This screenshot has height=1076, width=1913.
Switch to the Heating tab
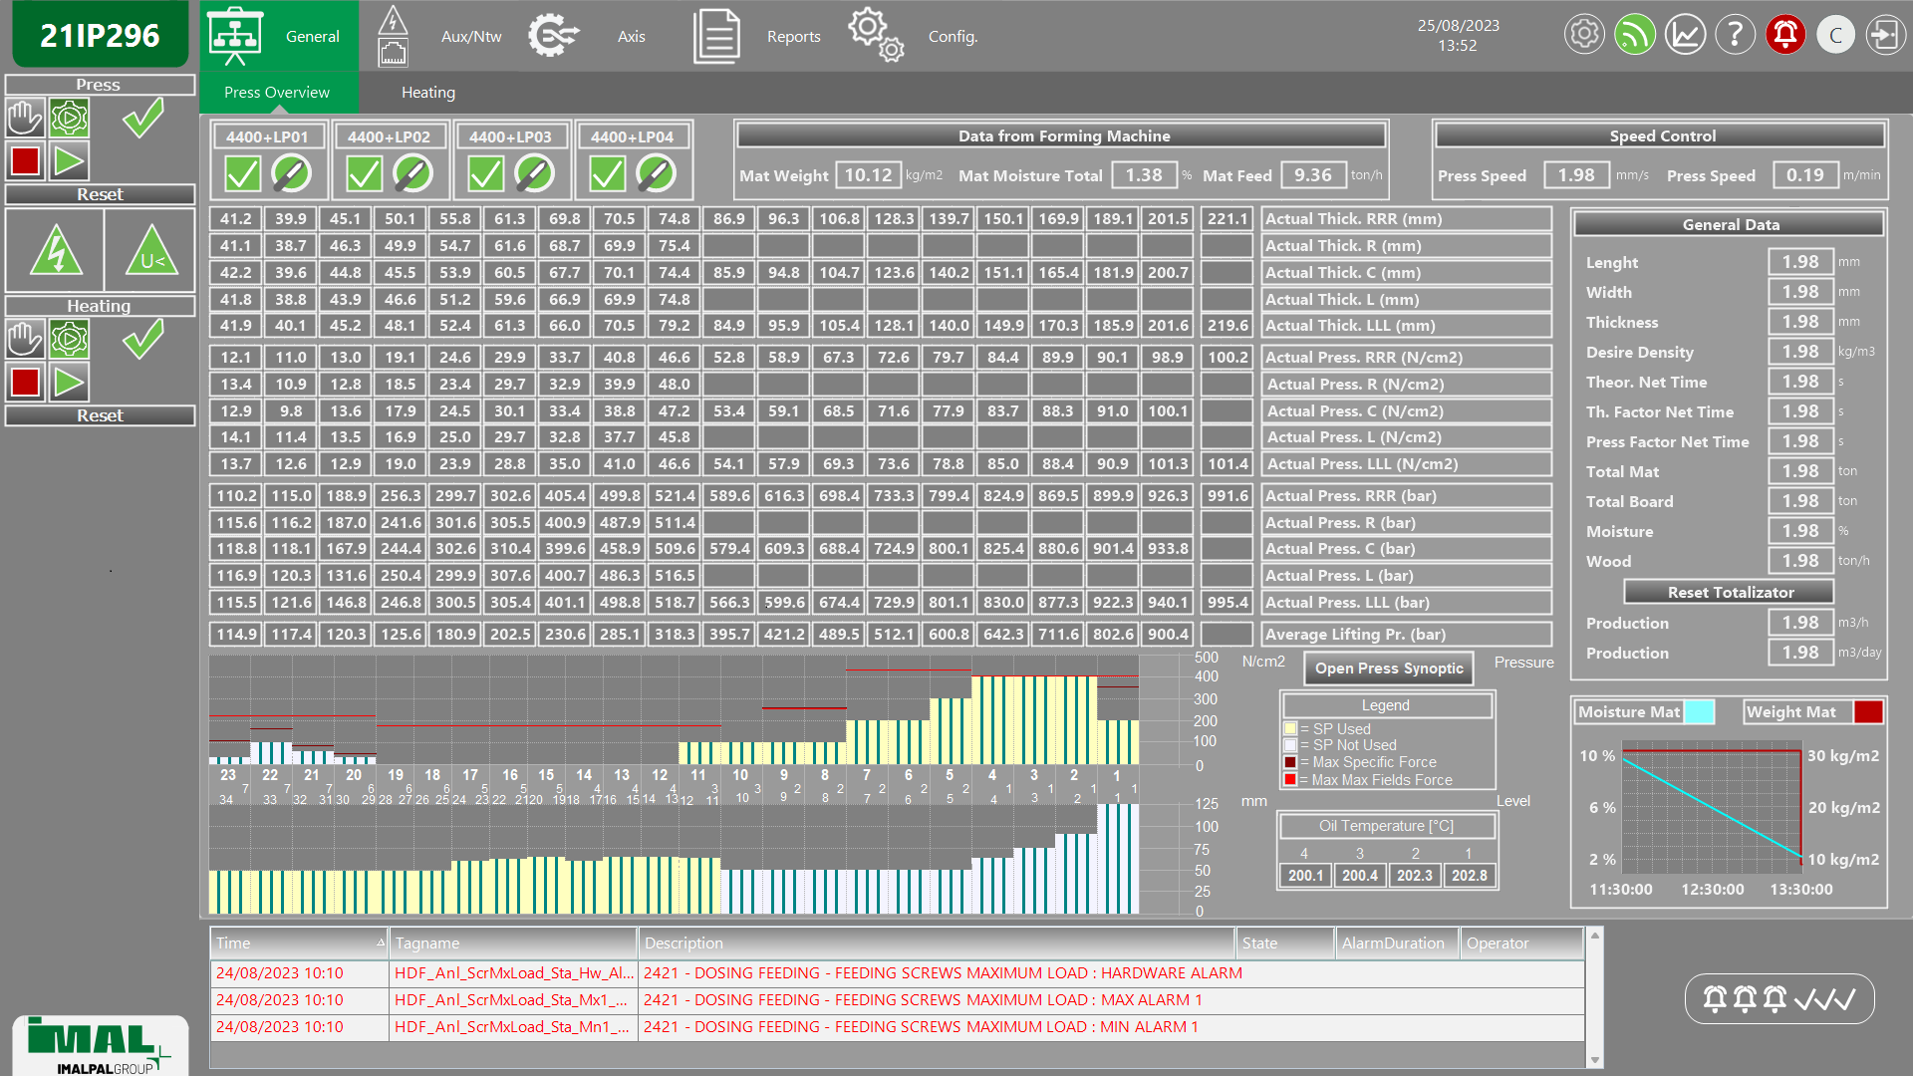(x=427, y=93)
